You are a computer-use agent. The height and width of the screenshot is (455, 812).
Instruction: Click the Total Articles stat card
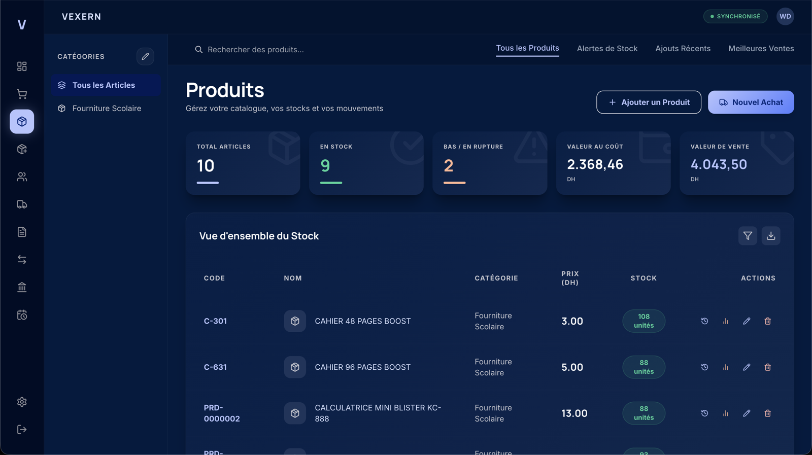coord(243,163)
